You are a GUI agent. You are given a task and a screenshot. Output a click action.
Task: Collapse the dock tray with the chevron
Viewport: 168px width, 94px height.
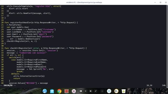[x=102, y=91]
